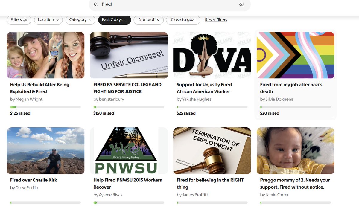Screen dimensions: 359x206
Task: Open 'Help Us Rebuild After Being Exploited & Fired'
Action: [40, 88]
